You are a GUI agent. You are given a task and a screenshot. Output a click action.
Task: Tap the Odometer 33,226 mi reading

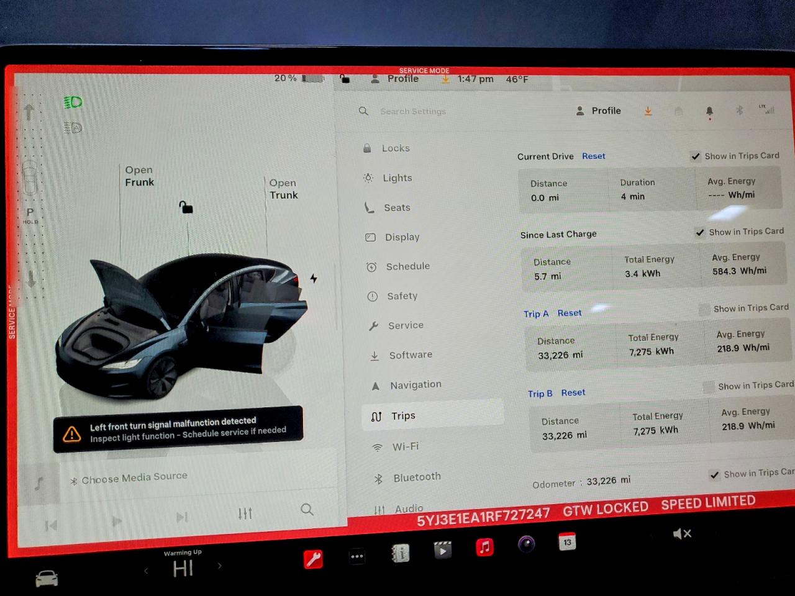[x=581, y=482]
